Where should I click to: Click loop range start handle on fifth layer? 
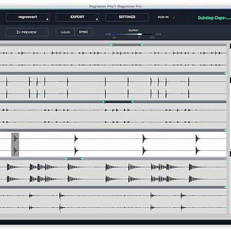click(x=66, y=159)
